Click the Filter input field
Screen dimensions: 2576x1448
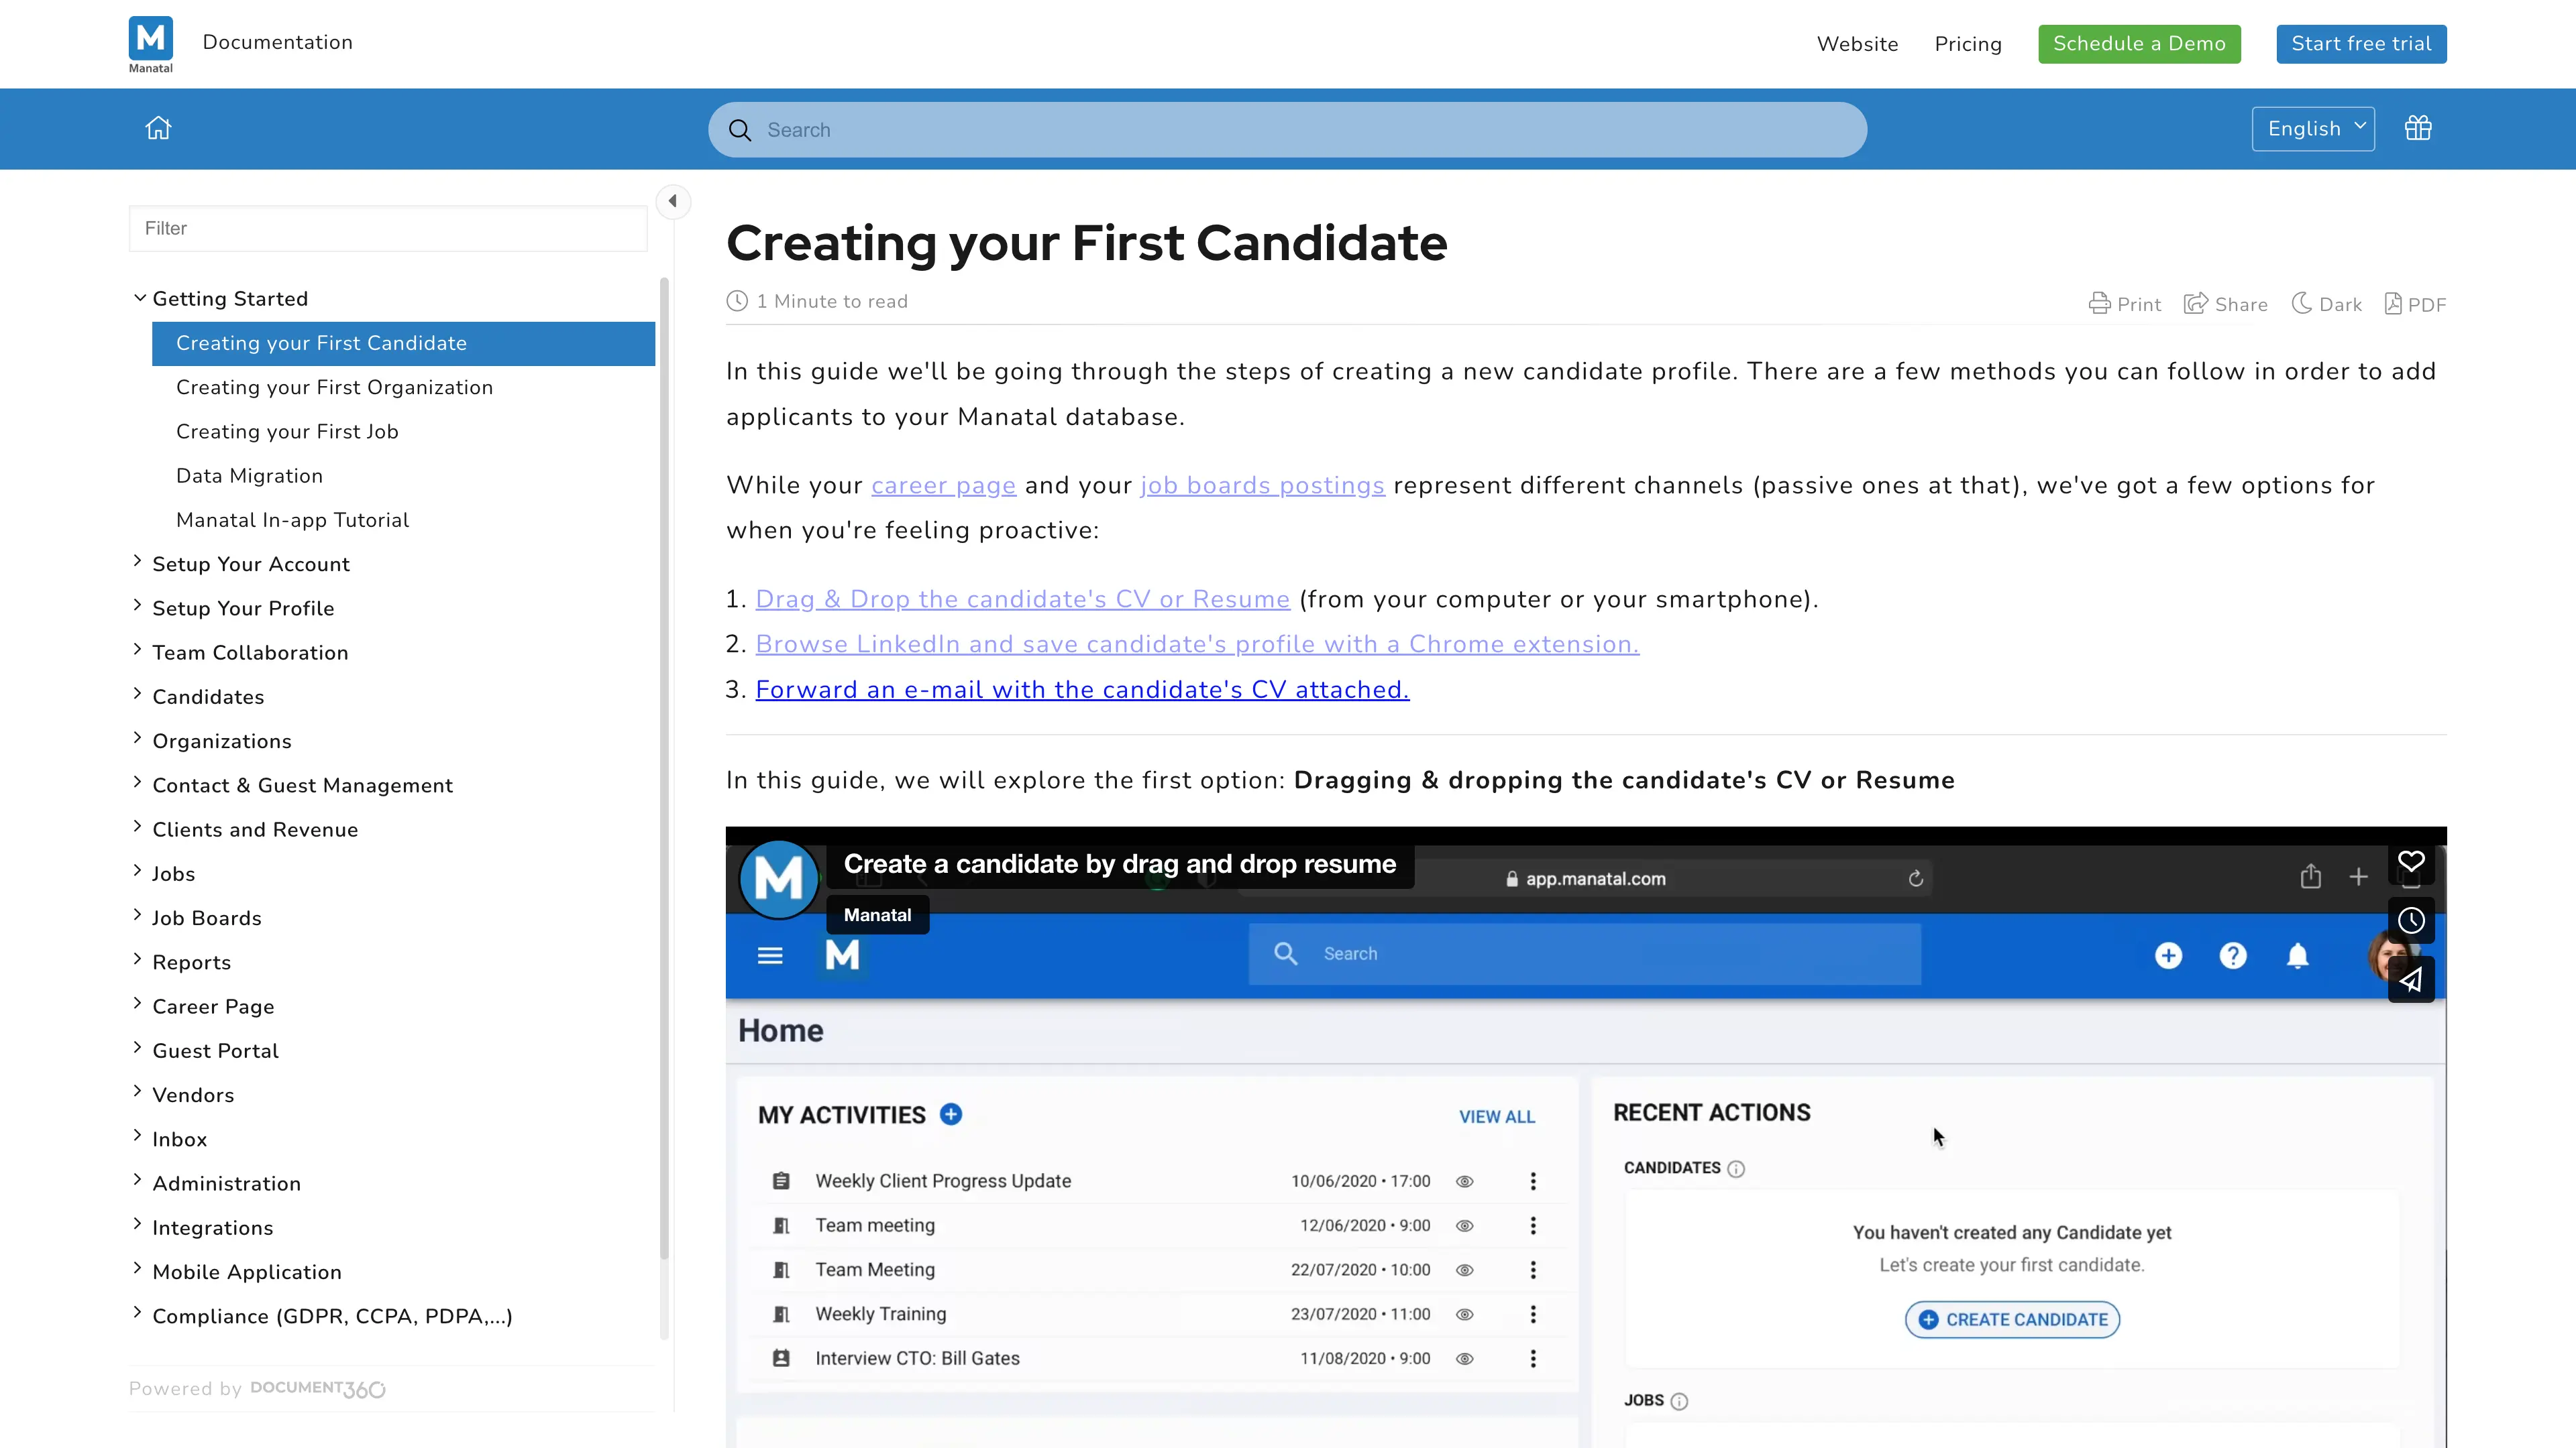point(387,229)
